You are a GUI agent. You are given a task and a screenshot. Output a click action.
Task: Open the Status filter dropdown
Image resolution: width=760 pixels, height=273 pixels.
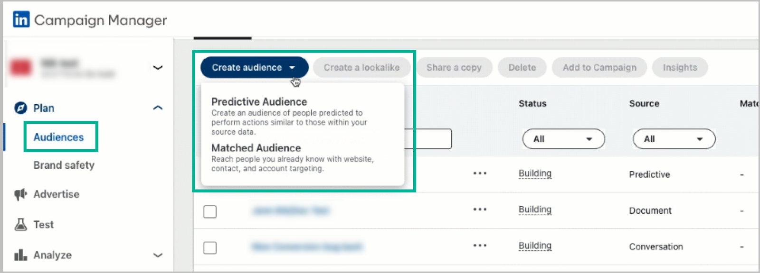tap(563, 139)
